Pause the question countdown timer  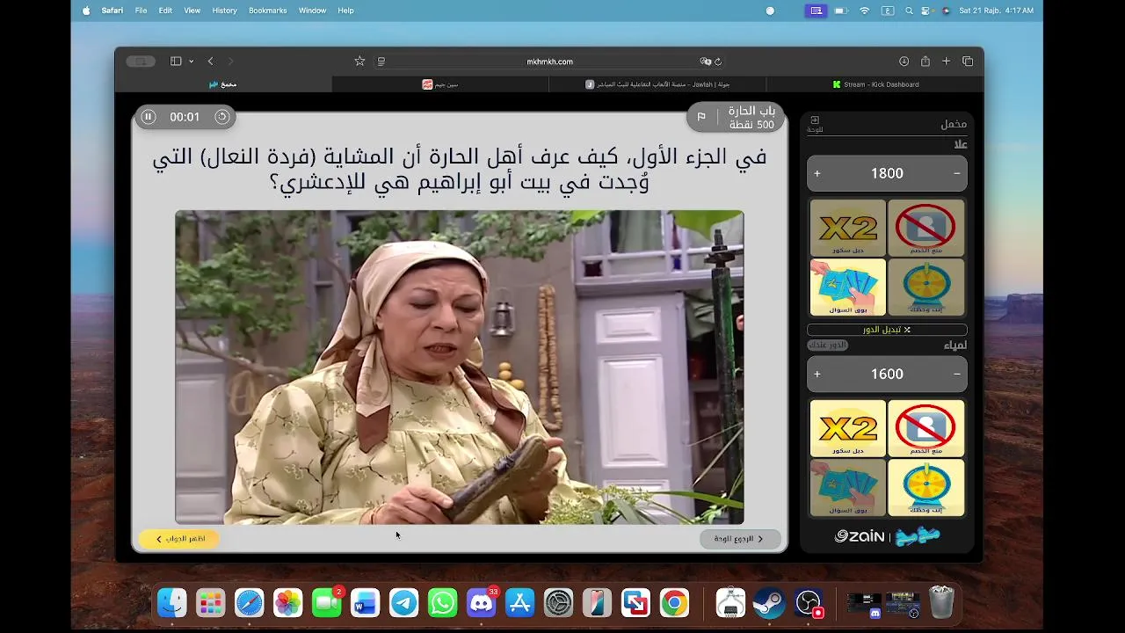[148, 117]
